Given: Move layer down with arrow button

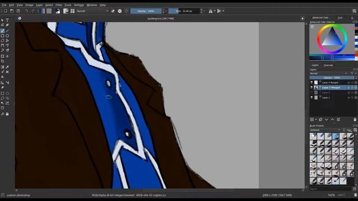Looking at the screenshot, I should pos(327,119).
